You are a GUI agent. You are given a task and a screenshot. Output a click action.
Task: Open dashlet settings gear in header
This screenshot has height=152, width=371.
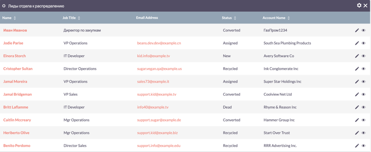point(359,6)
